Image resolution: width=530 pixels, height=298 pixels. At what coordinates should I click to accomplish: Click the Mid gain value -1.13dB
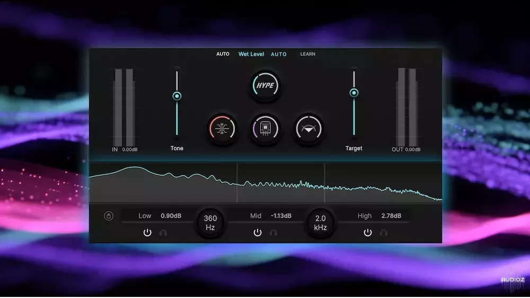(x=281, y=215)
